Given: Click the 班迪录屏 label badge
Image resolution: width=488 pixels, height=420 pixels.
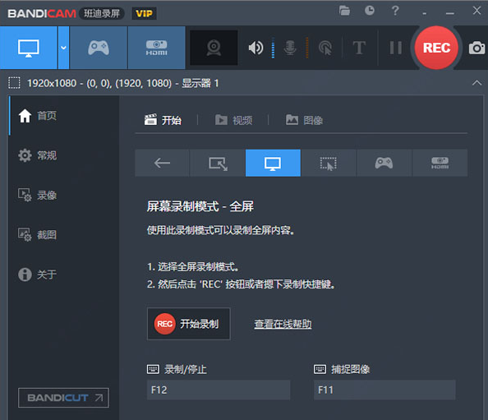Looking at the screenshot, I should coord(102,13).
